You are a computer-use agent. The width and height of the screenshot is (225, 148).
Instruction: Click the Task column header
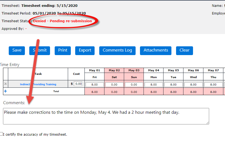(x=38, y=74)
